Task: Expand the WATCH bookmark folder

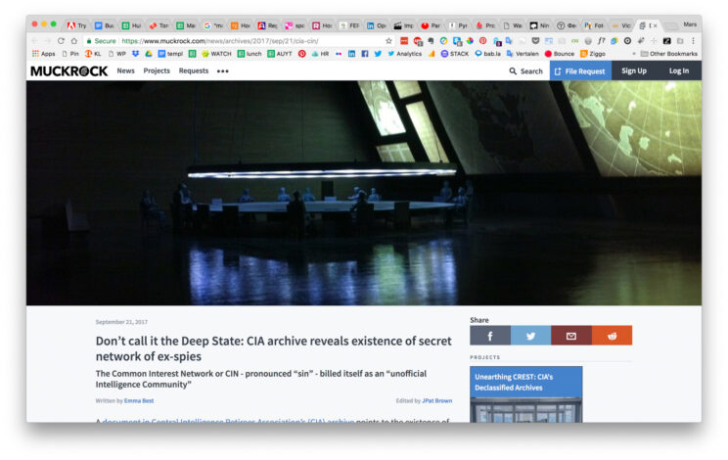Action: [x=216, y=54]
